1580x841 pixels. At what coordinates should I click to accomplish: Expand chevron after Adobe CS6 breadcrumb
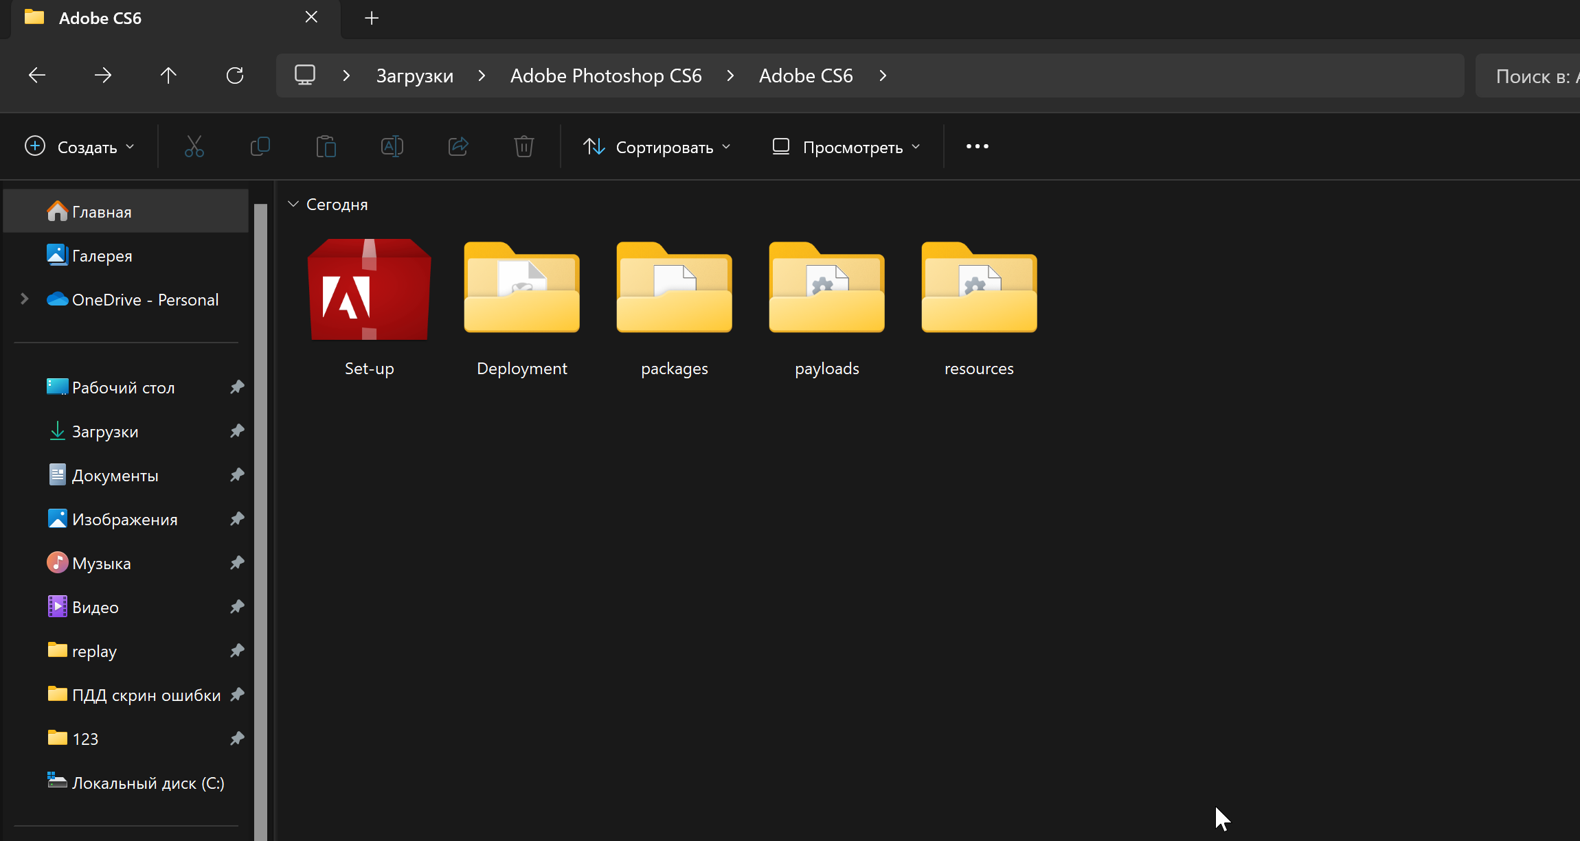click(x=883, y=76)
